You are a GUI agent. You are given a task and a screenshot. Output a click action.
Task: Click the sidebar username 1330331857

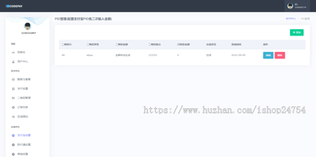29,33
